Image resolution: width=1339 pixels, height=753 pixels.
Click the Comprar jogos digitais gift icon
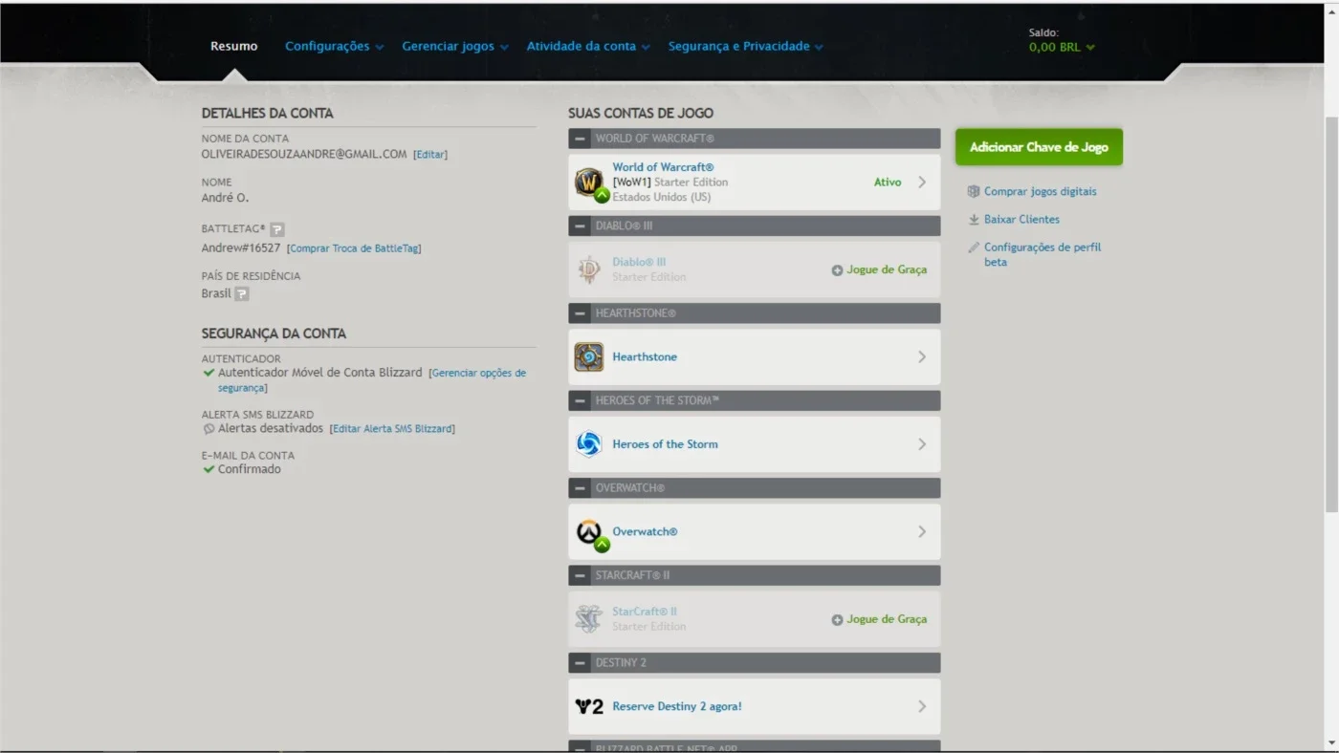tap(974, 191)
